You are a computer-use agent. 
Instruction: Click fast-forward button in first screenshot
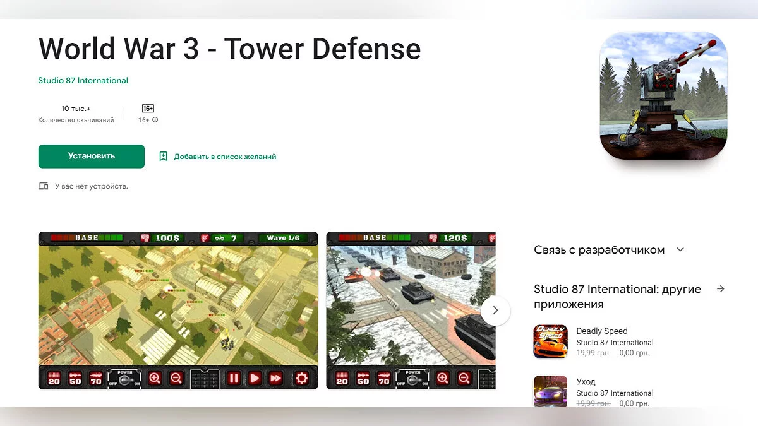pyautogui.click(x=276, y=378)
